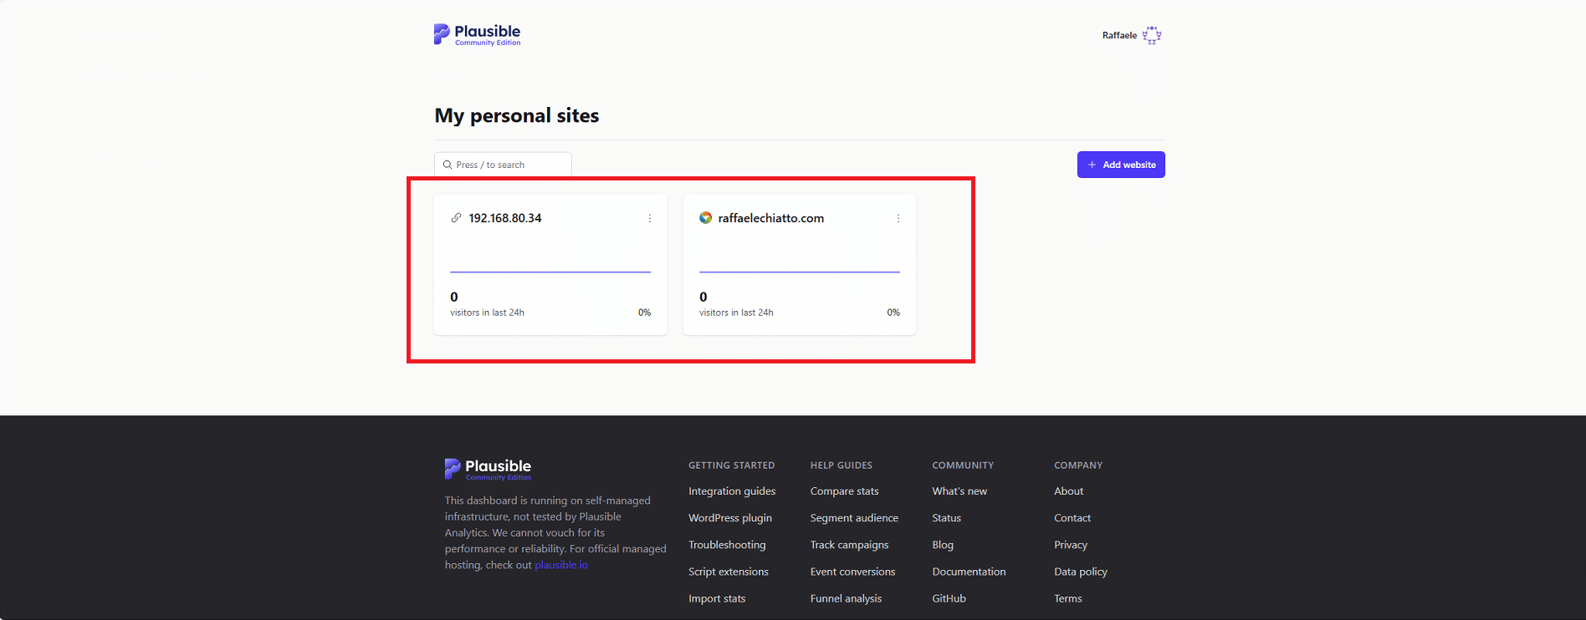Open Integration guides footer link
The width and height of the screenshot is (1586, 620).
pyautogui.click(x=732, y=491)
